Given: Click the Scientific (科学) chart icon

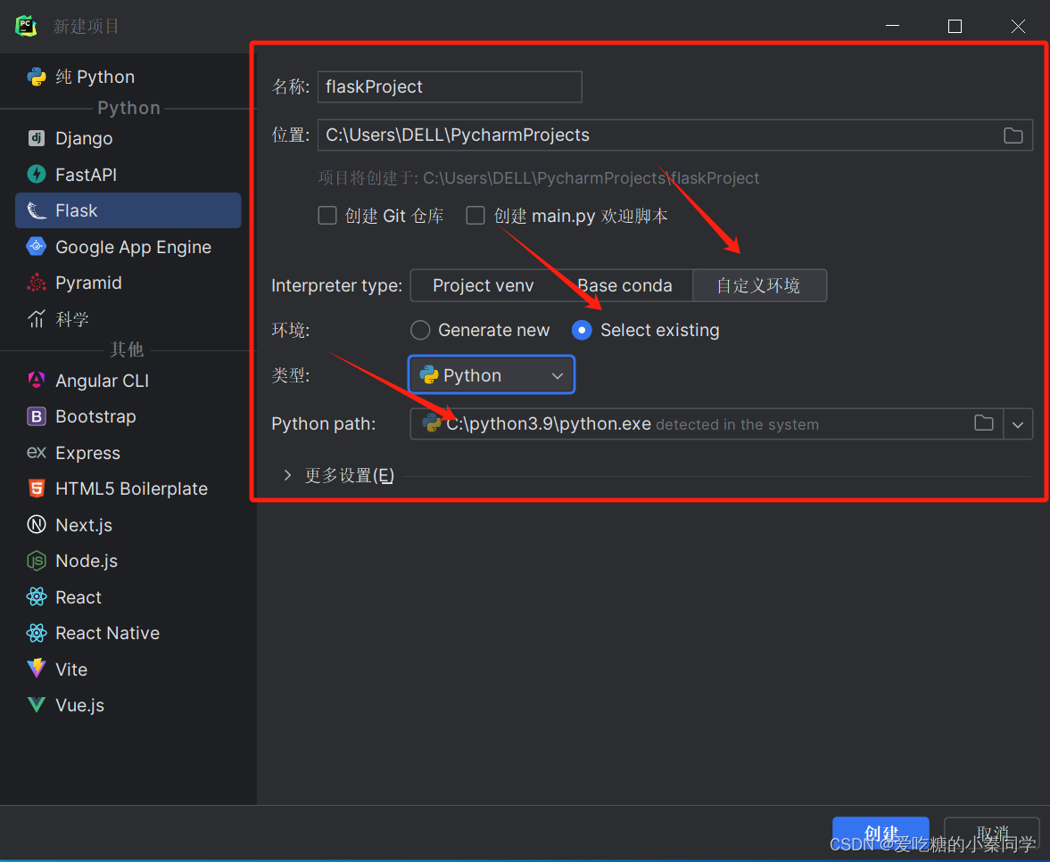Looking at the screenshot, I should (x=37, y=319).
